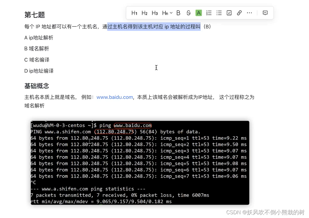Click the 域名解析 text ending the paragraph
Screen dimensions: 309x218
35,106
